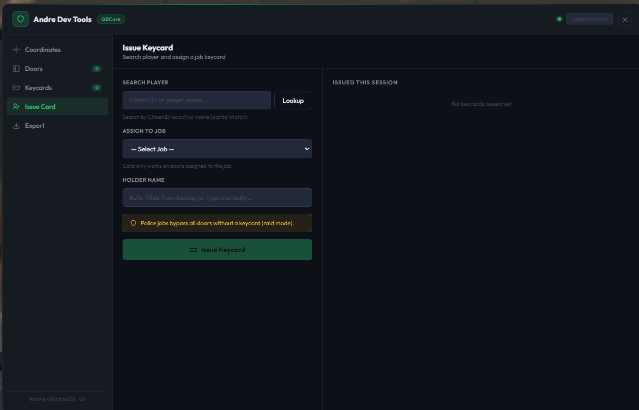This screenshot has height=410, width=639.
Task: Click the /admintools command badge
Action: tap(589, 19)
